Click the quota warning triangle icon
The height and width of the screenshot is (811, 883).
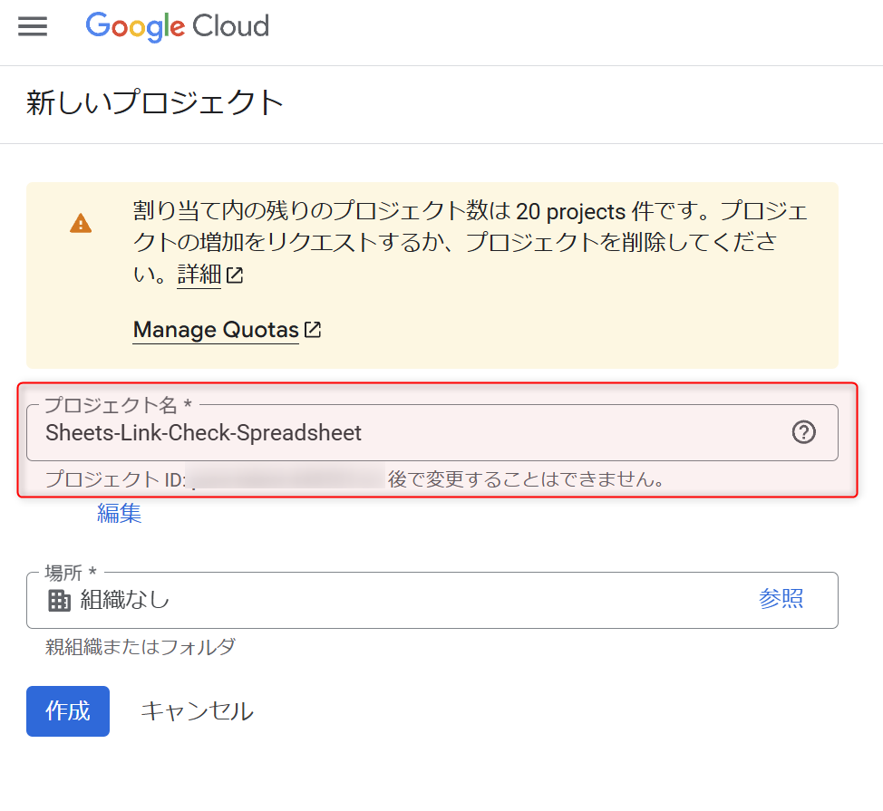coord(80,223)
